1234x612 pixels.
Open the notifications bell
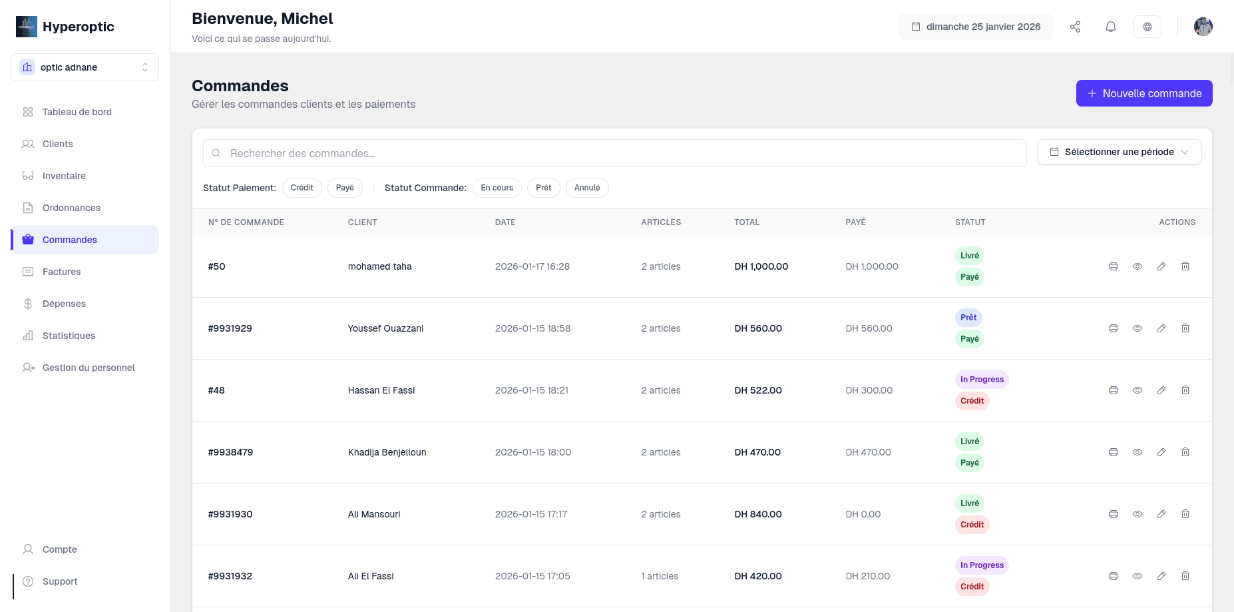tap(1111, 27)
